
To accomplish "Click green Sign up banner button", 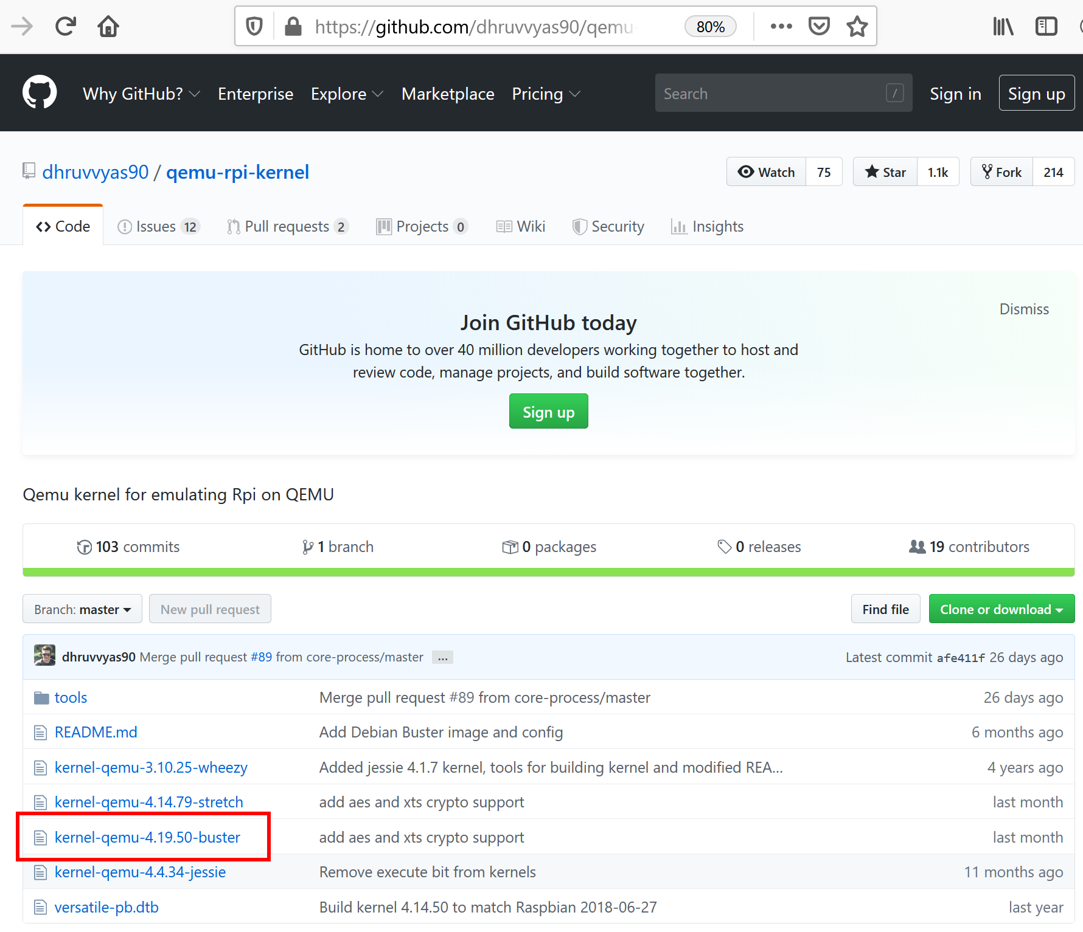I will (x=548, y=412).
